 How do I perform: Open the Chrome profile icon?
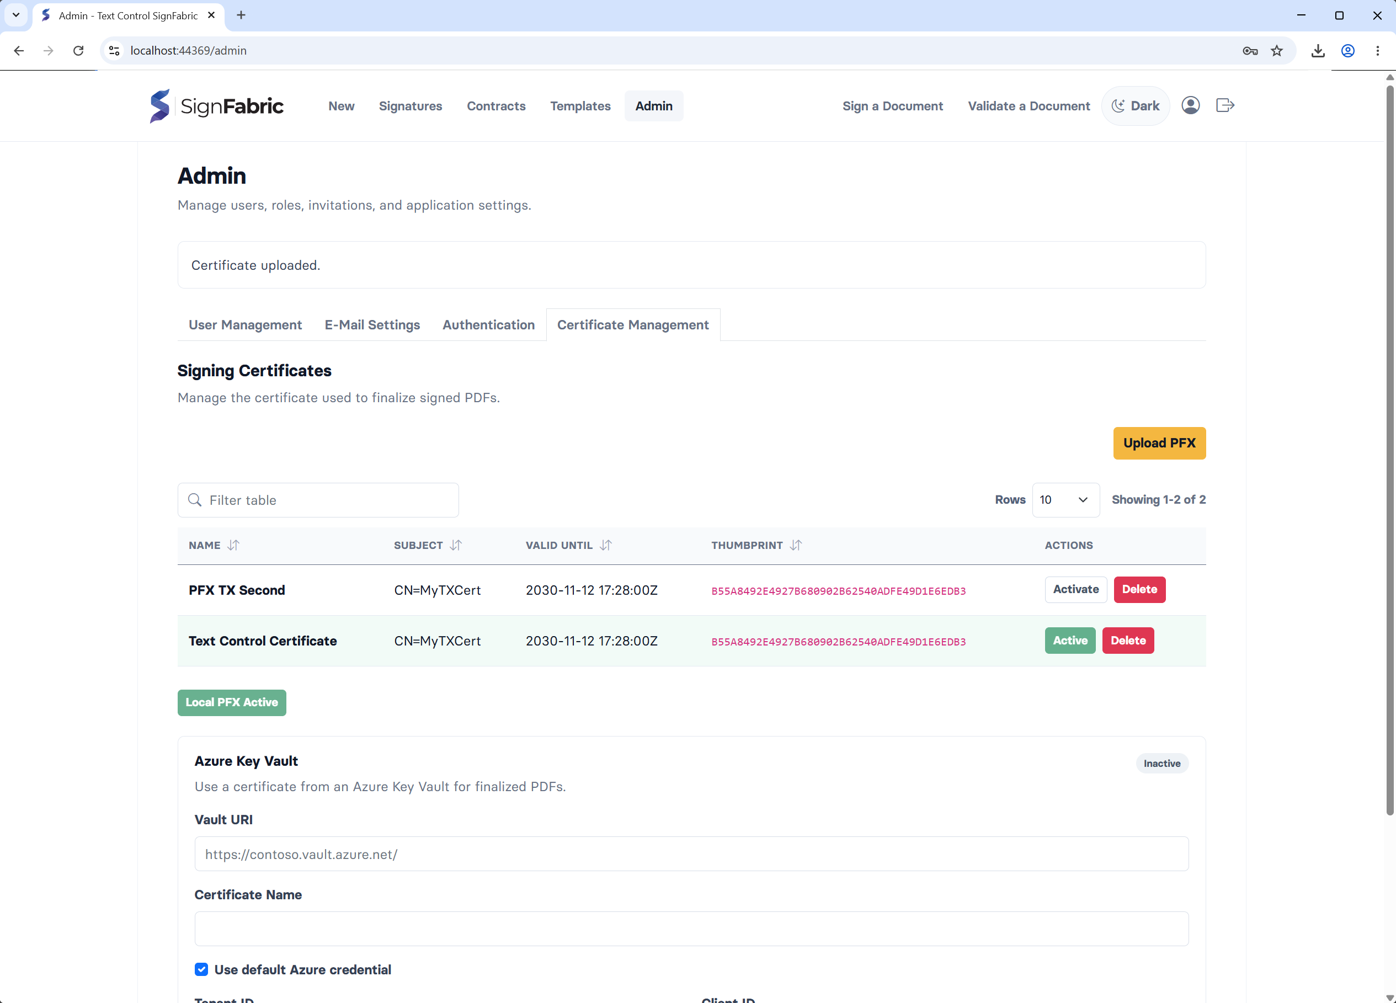1348,50
